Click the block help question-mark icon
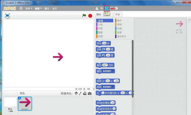The height and width of the screenshot is (115, 191). 116,8
